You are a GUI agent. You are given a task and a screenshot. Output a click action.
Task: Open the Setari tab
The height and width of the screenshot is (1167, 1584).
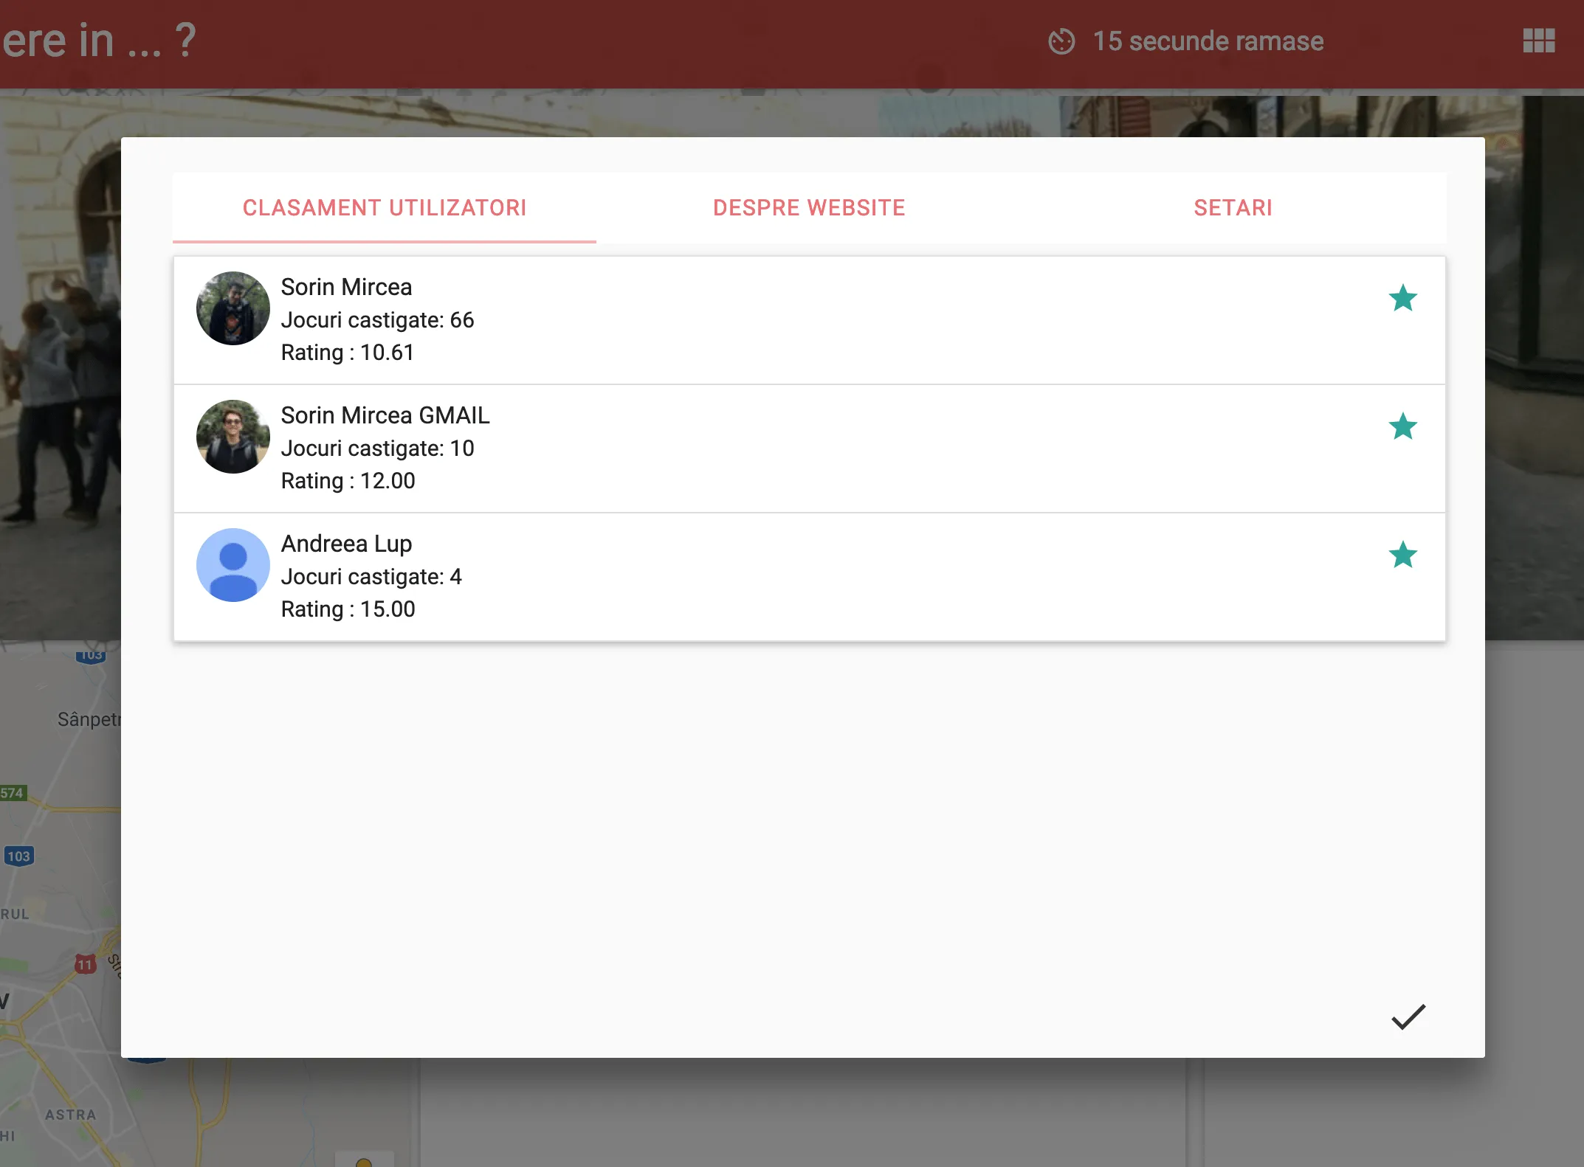coord(1233,208)
